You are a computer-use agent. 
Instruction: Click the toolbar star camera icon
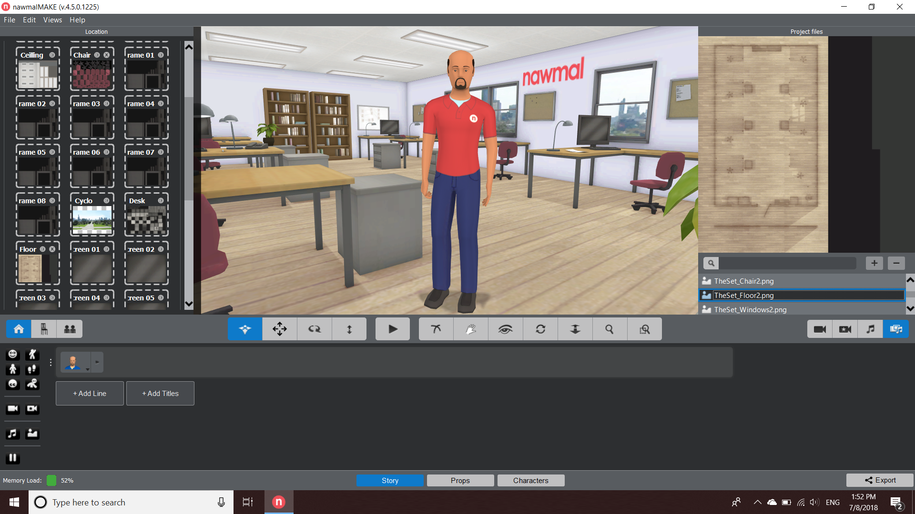[845, 329]
